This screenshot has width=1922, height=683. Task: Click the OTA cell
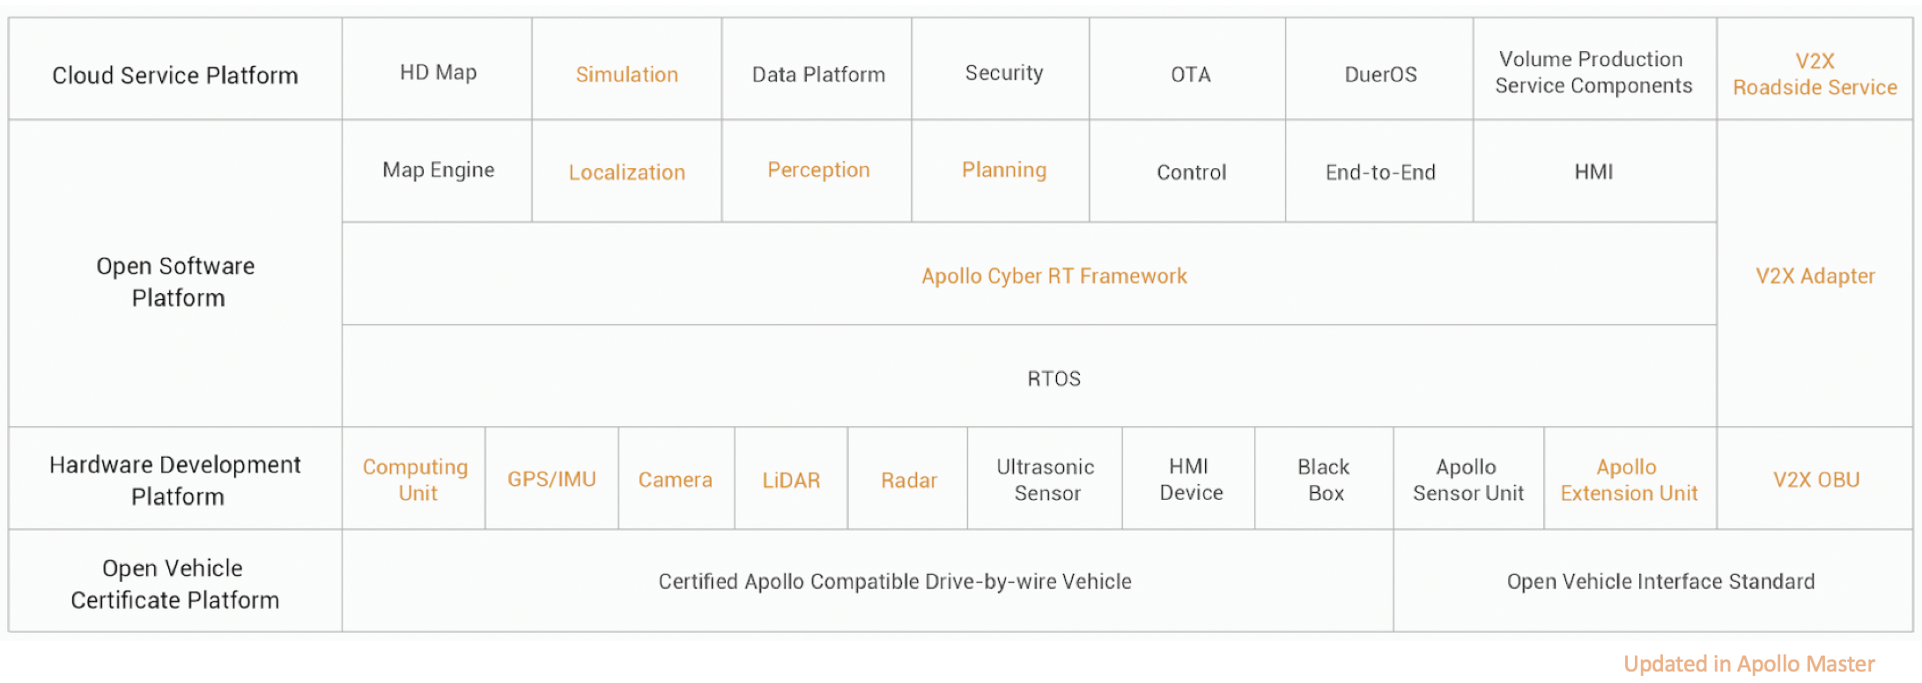click(x=1190, y=75)
